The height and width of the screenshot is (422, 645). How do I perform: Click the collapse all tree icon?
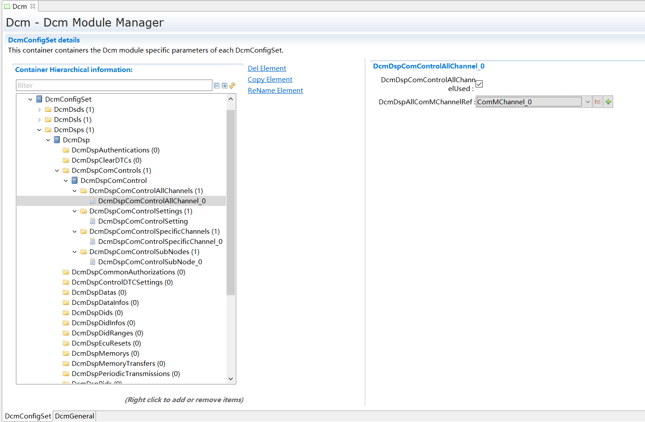[217, 86]
